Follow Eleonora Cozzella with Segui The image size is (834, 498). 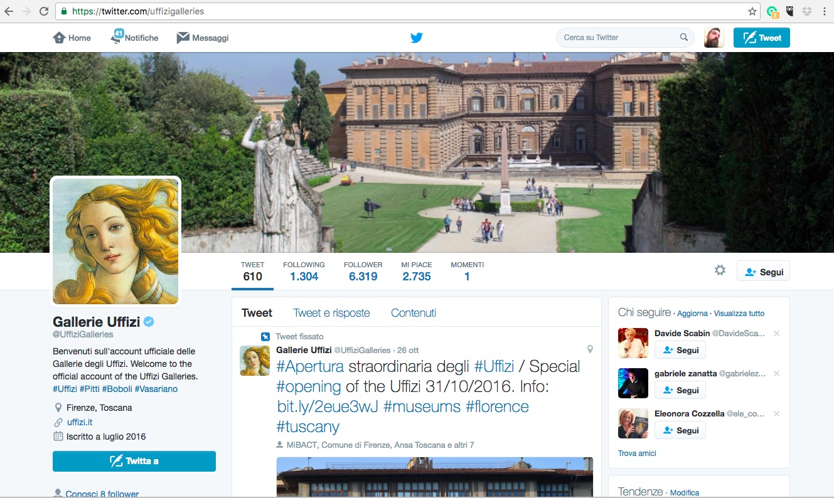click(680, 430)
